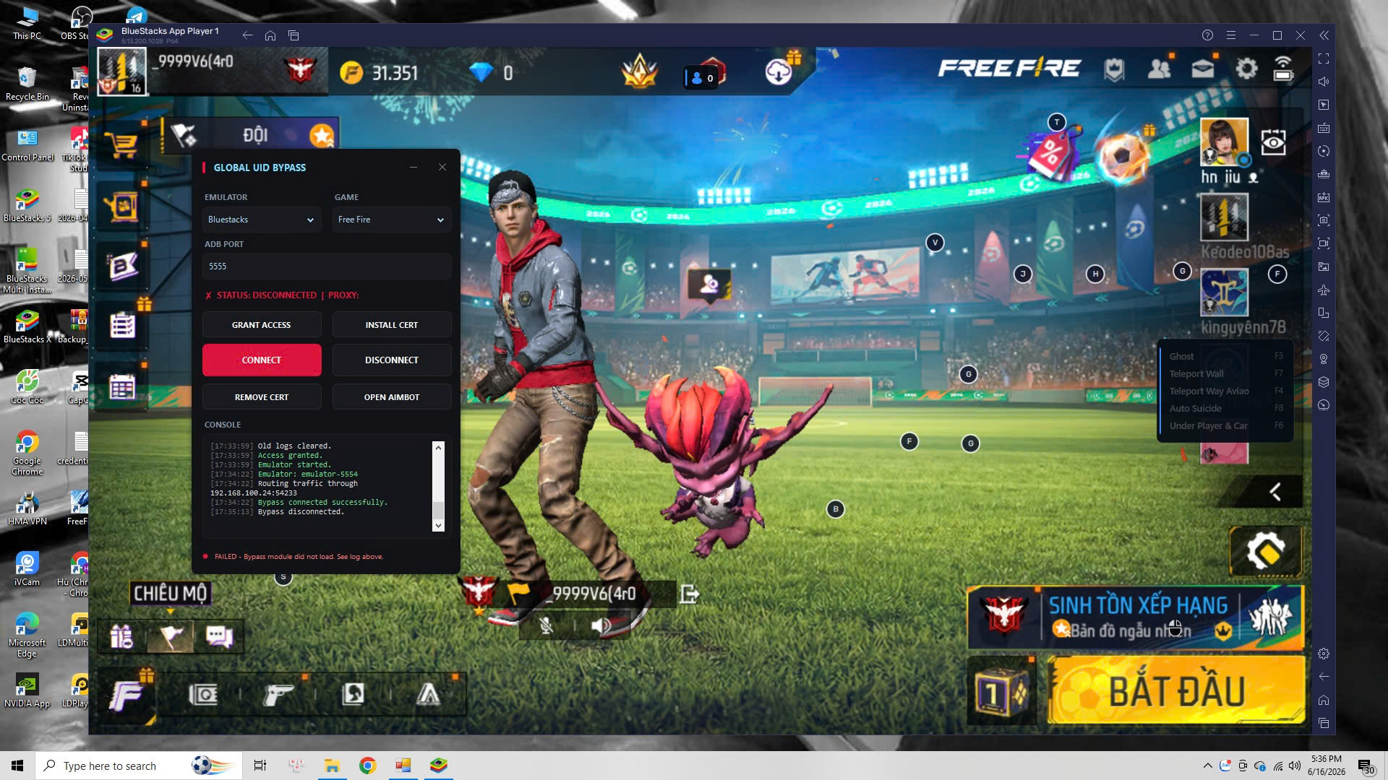Click the BẮT ĐẦU start button
This screenshot has height=780, width=1388.
pos(1176,690)
